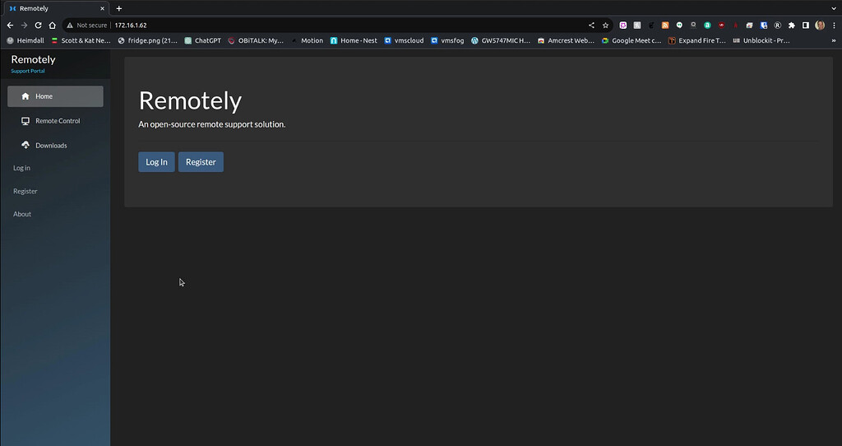Click the blue Log In button

coord(156,162)
